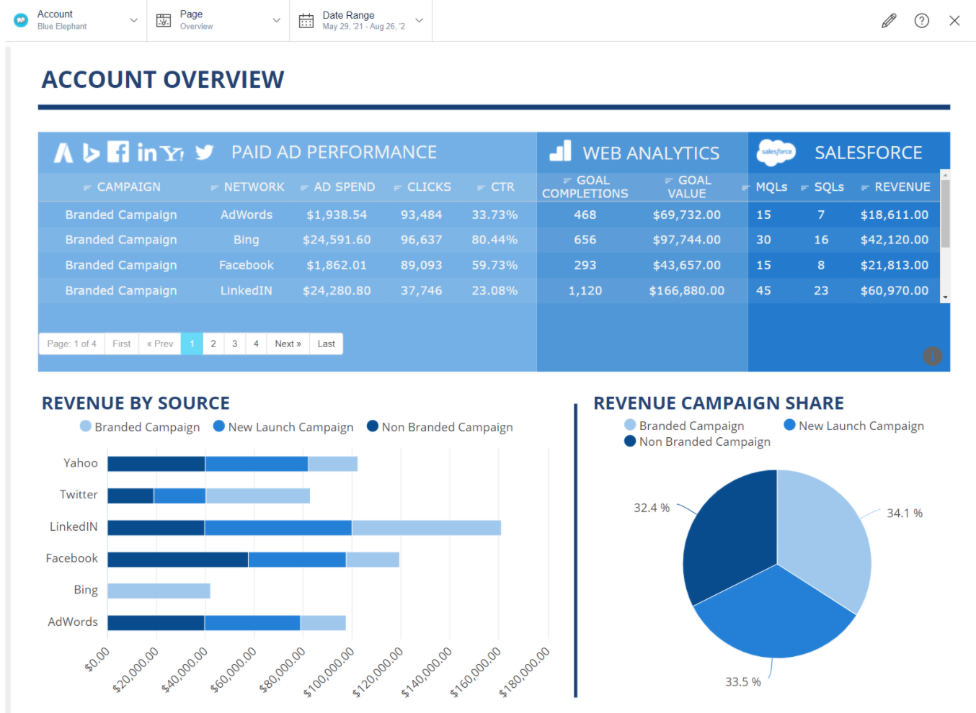Select the Facebook icon in the header row
This screenshot has width=976, height=713.
click(x=117, y=152)
